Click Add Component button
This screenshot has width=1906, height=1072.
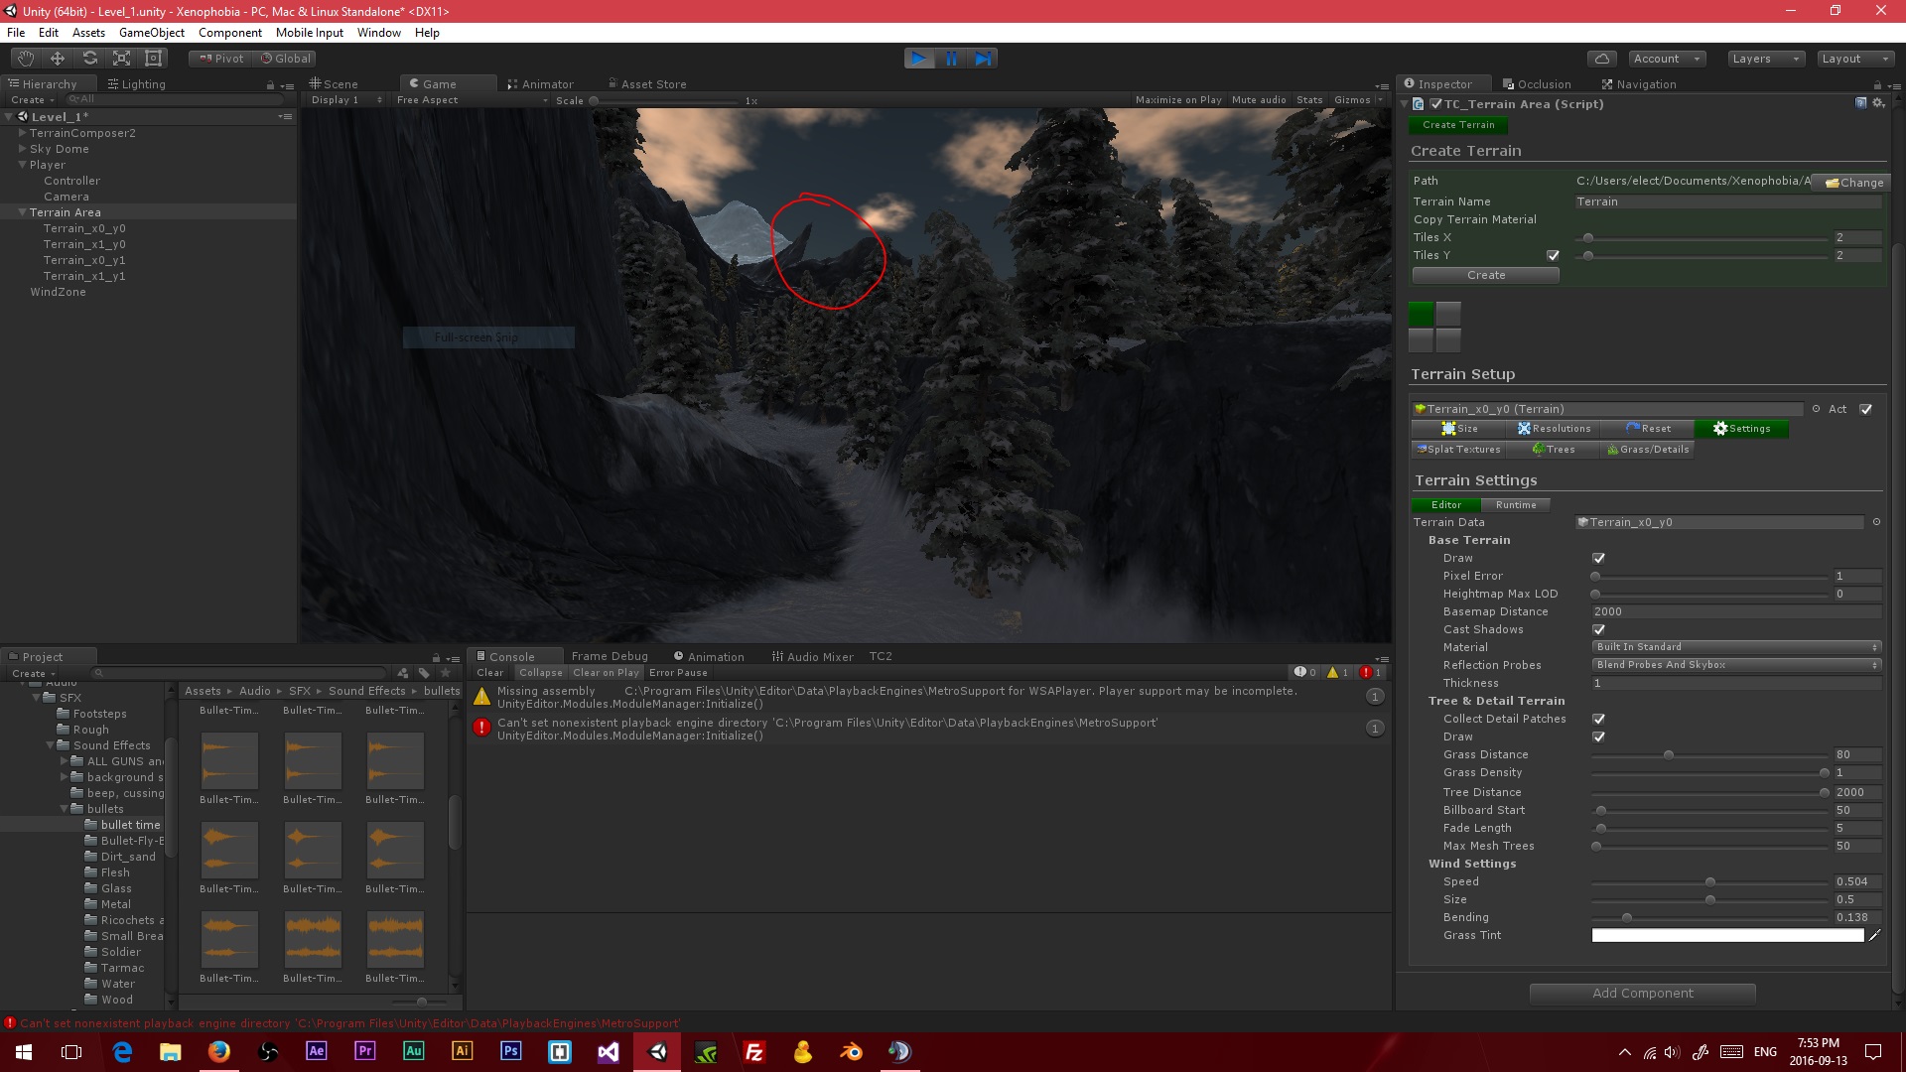tap(1642, 994)
